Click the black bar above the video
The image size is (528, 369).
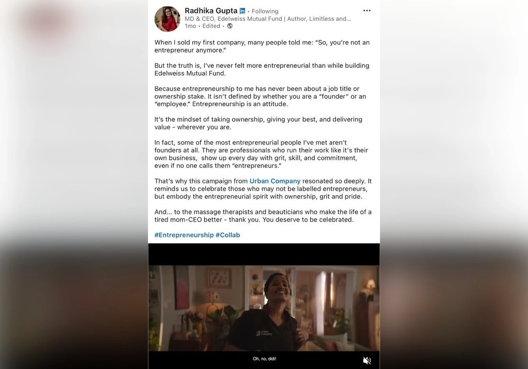264,254
